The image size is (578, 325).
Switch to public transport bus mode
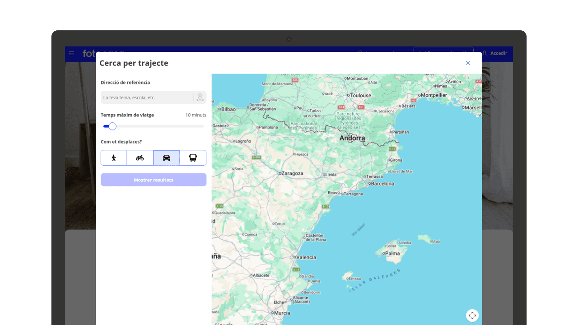tap(193, 158)
